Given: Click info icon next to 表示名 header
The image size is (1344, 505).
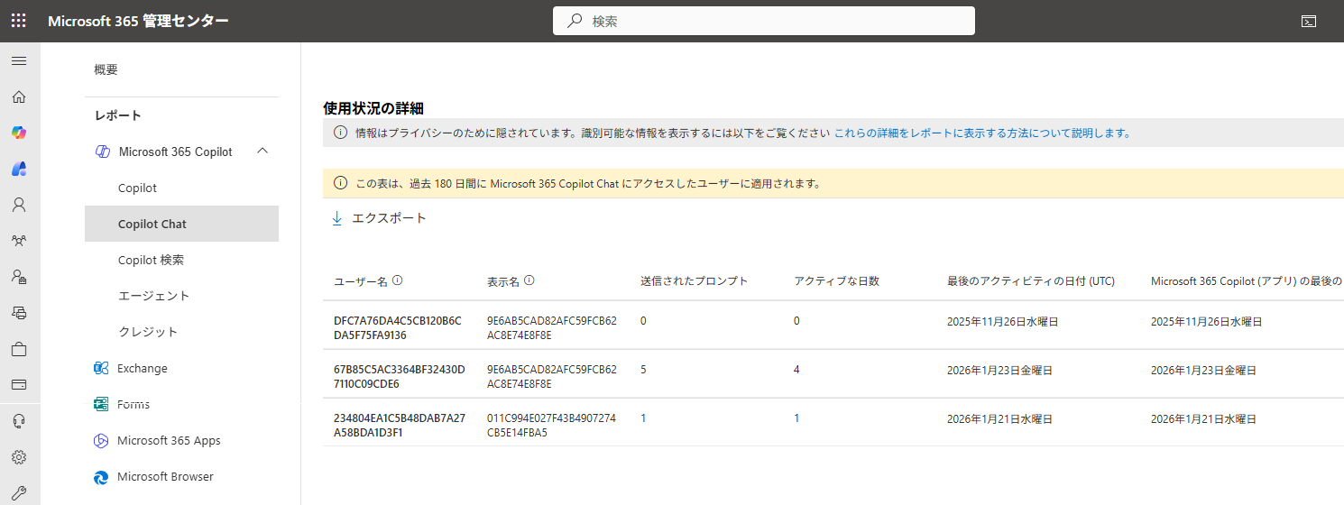Looking at the screenshot, I should click(x=529, y=280).
